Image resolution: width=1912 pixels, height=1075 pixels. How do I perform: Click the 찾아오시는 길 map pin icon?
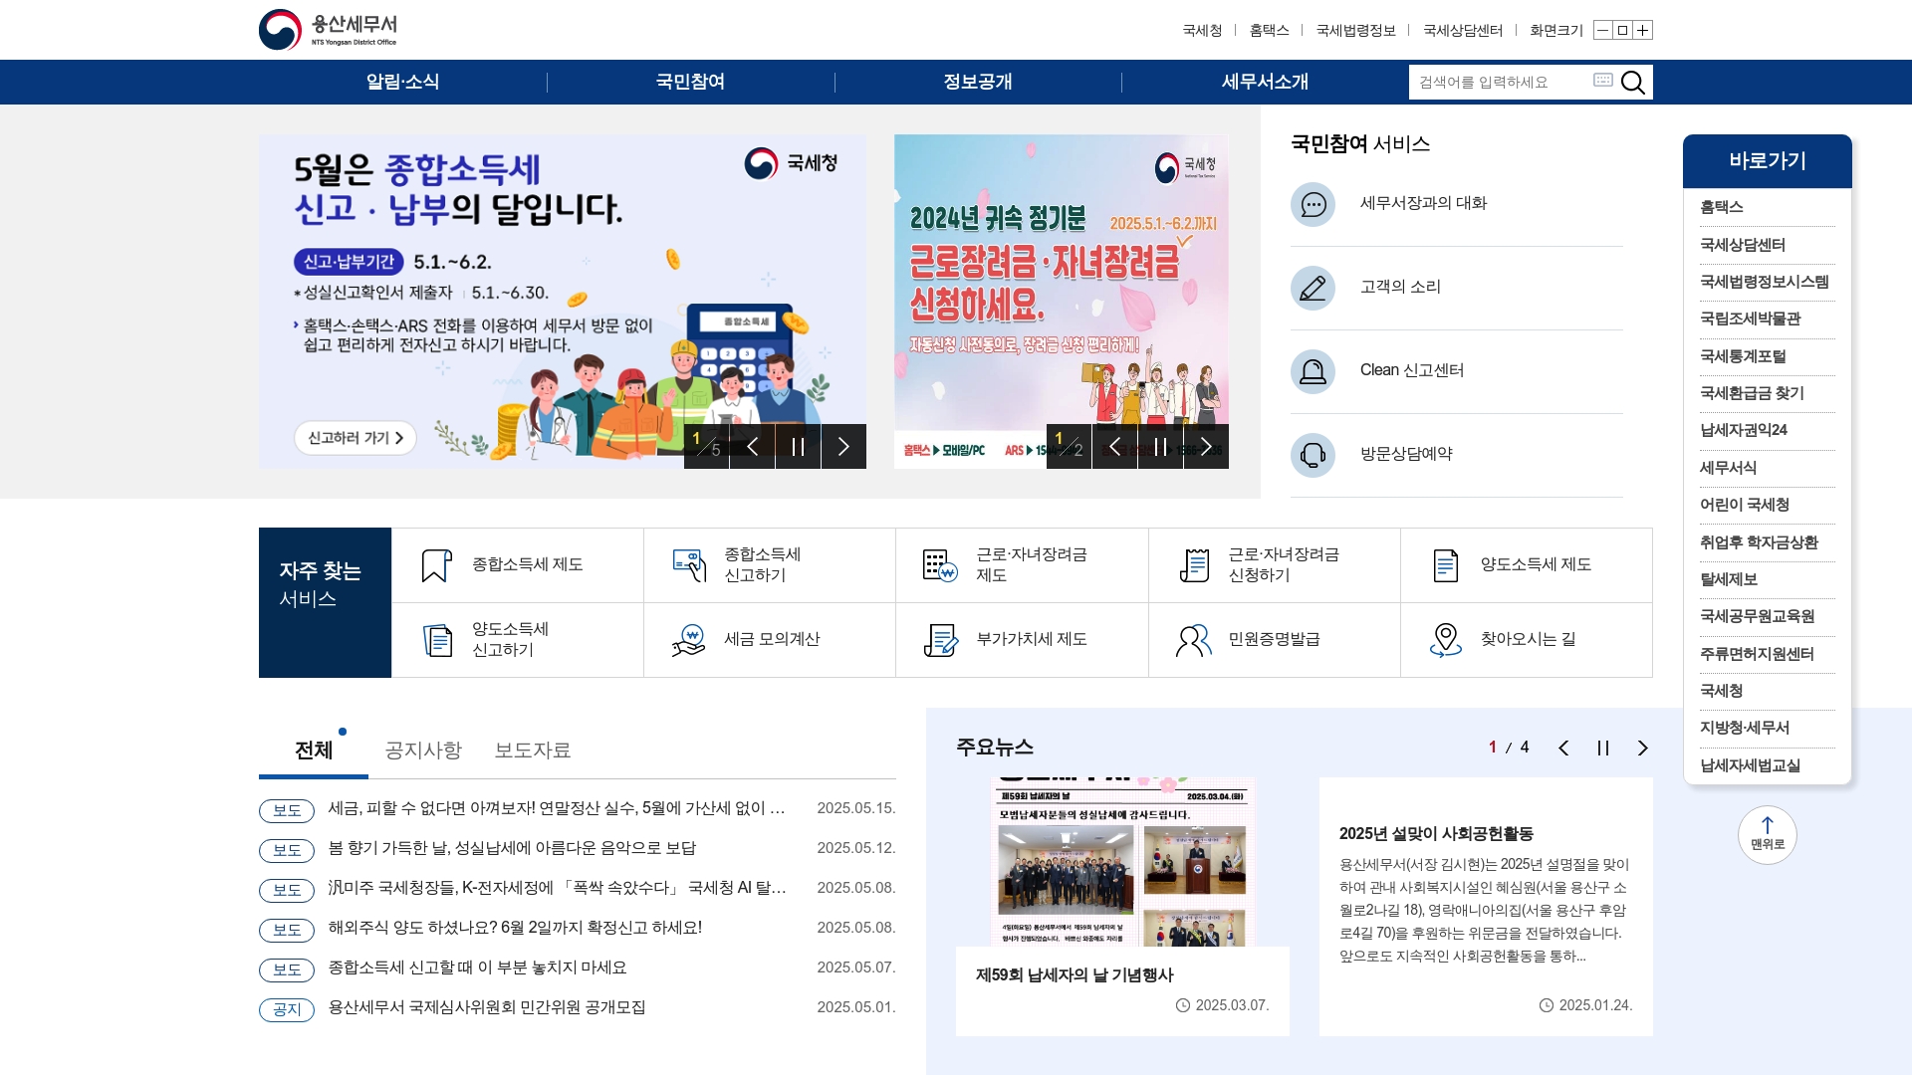1445,640
